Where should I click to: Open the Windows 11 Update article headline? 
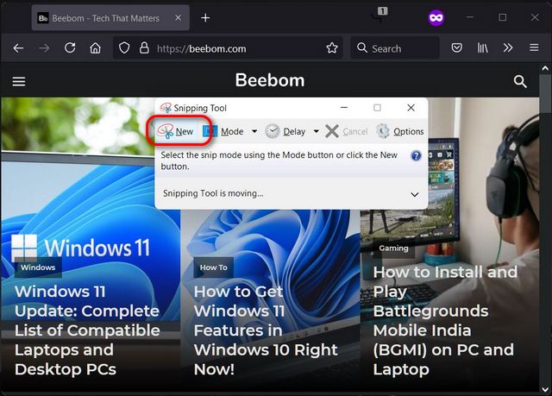pos(87,330)
